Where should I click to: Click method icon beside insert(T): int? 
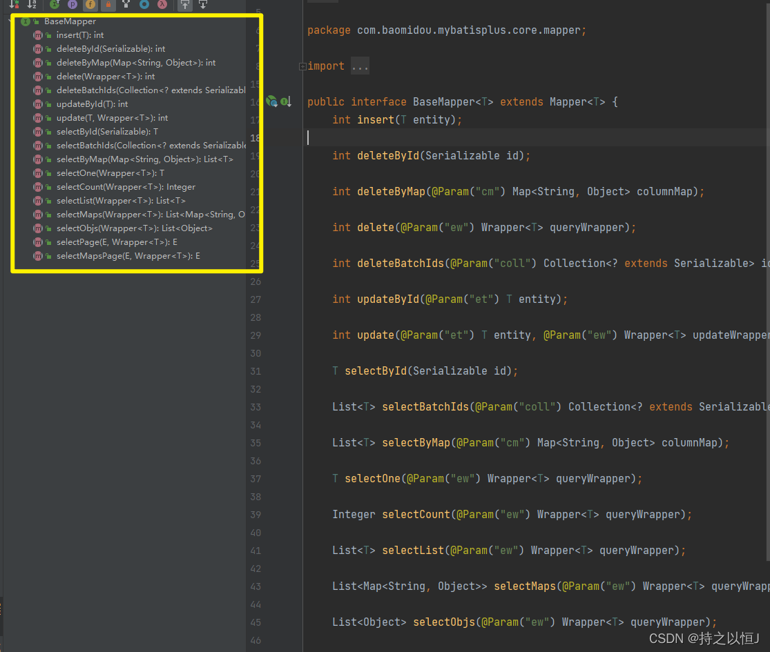pyautogui.click(x=38, y=35)
